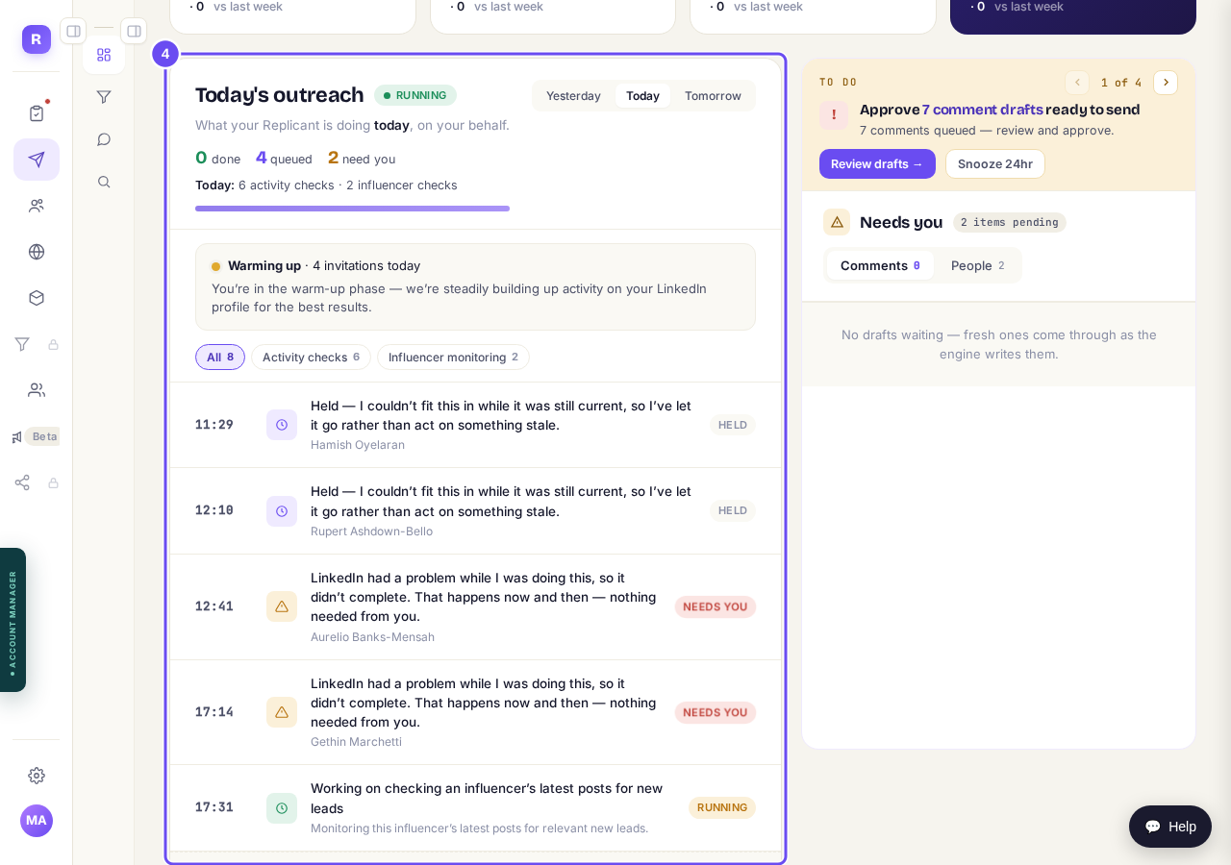The image size is (1231, 865).
Task: Open the settings gear icon
Action: coord(37,776)
